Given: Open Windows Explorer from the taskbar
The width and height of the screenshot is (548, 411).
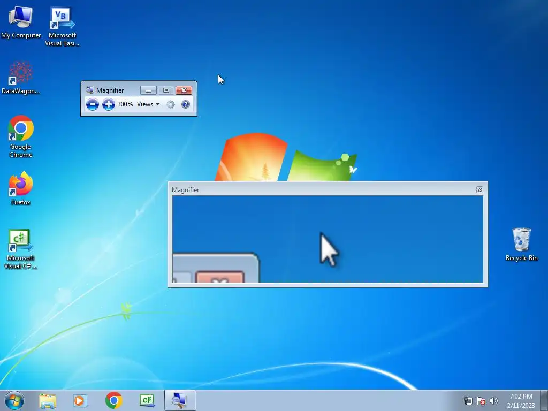Looking at the screenshot, I should 48,400.
